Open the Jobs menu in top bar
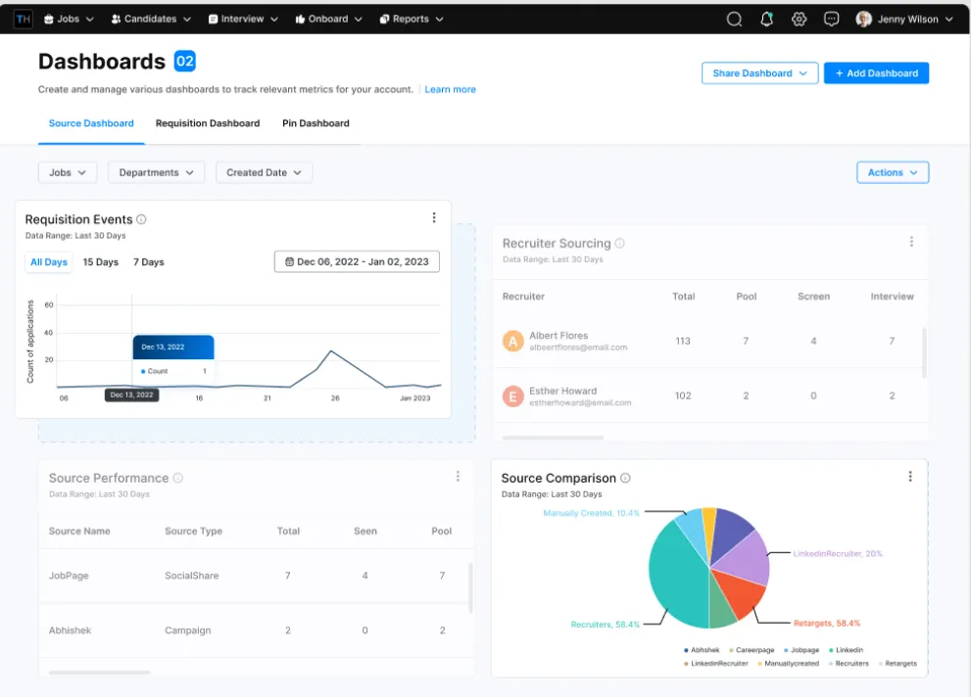This screenshot has width=971, height=697. click(x=69, y=20)
